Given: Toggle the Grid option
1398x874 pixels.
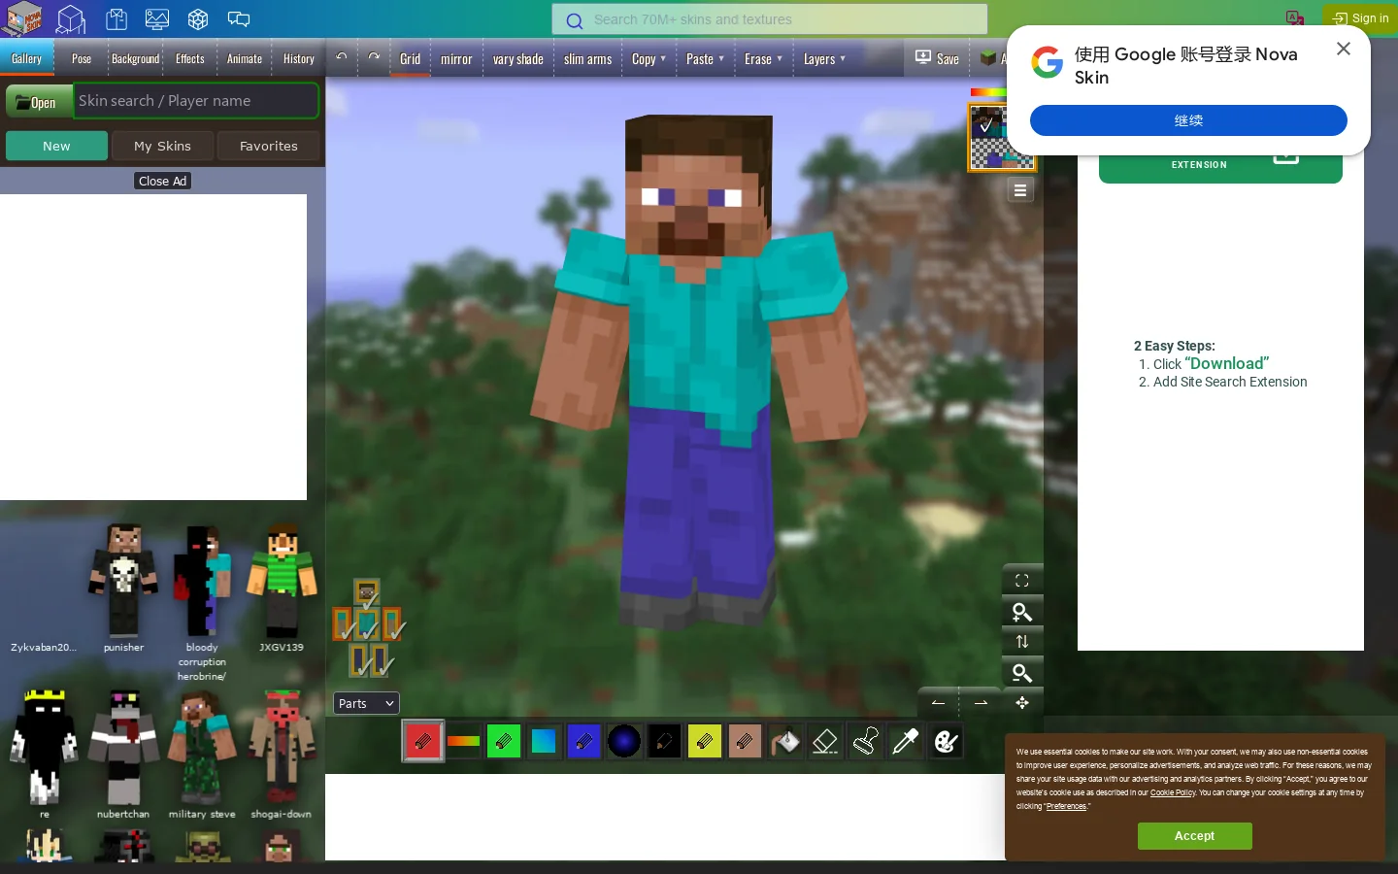Looking at the screenshot, I should tap(411, 59).
